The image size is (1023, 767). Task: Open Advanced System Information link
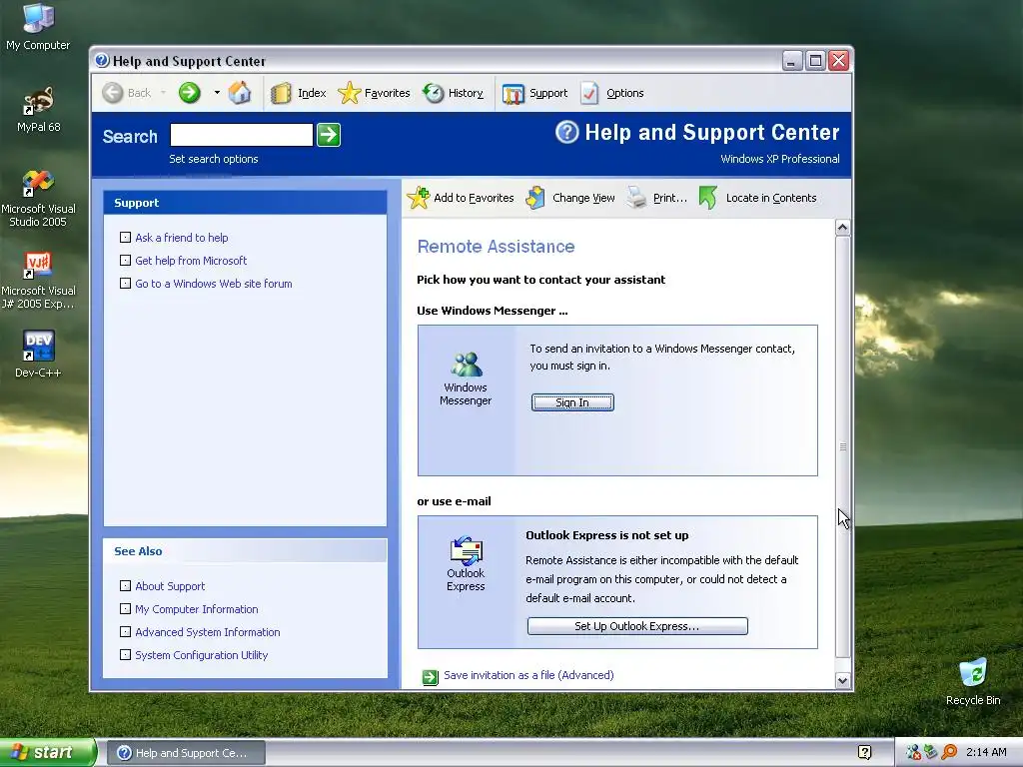click(208, 632)
